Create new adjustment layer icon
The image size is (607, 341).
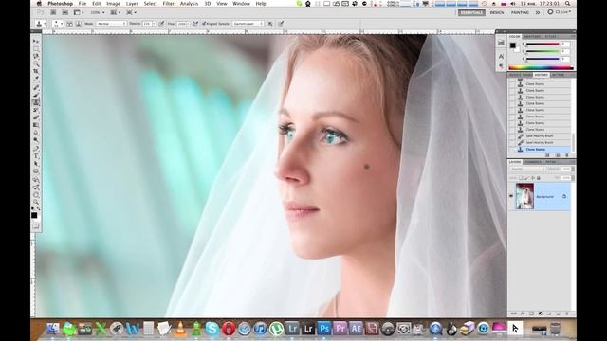click(541, 314)
